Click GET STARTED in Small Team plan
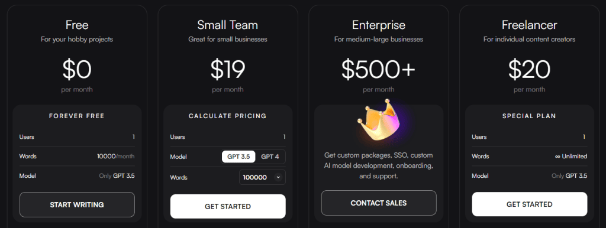Screen dimensions: 606x228 pos(228,206)
